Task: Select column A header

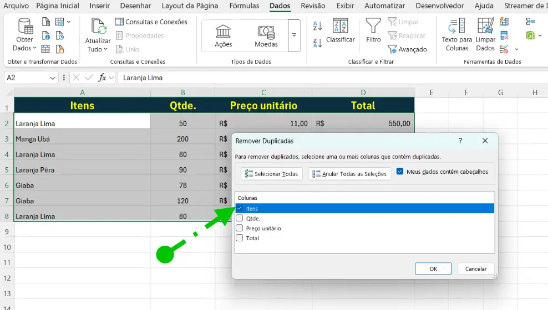Action: pos(83,93)
